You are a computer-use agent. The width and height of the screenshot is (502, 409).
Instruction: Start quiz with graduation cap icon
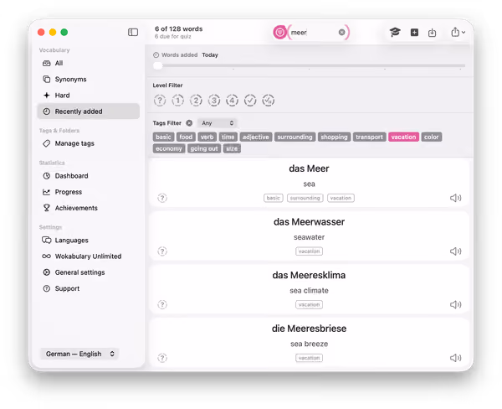(395, 32)
